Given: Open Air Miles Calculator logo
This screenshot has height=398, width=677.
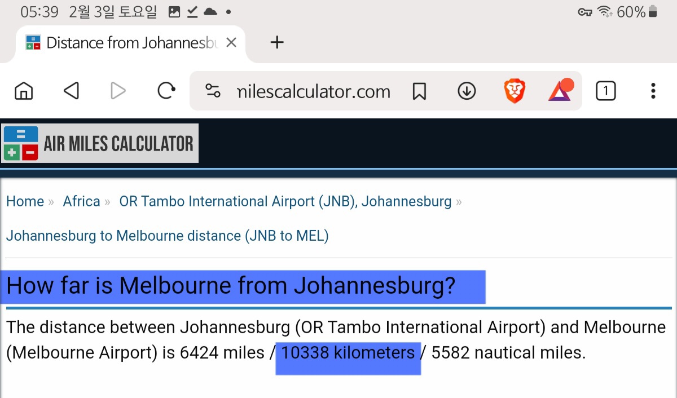Looking at the screenshot, I should tap(100, 143).
